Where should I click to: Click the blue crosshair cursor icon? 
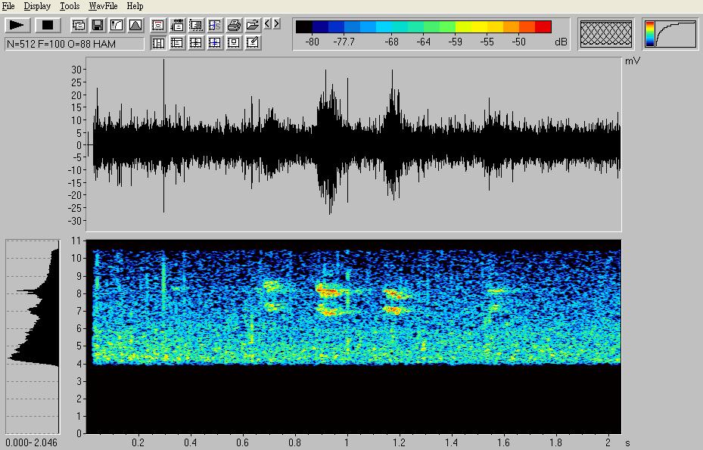coord(215,43)
